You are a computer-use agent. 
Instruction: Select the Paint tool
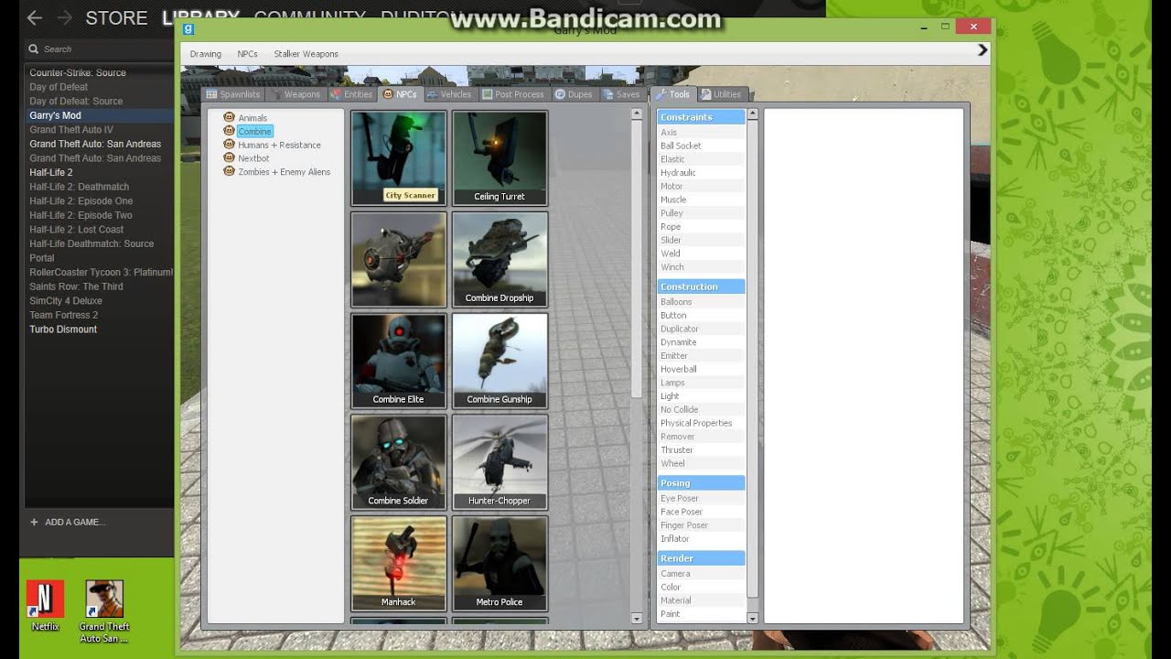(701, 614)
